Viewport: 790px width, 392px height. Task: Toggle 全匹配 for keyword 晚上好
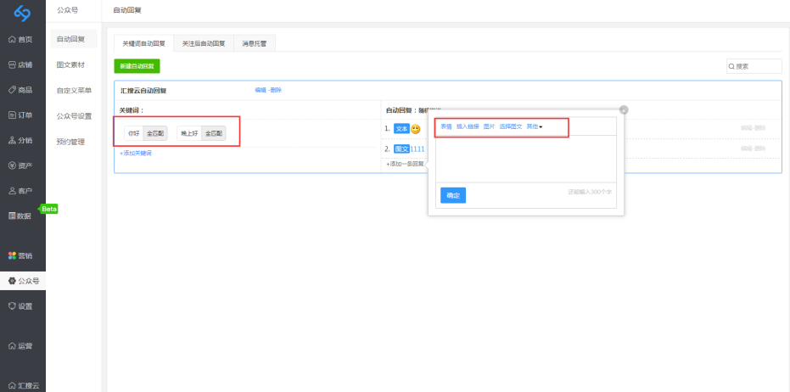(x=214, y=133)
